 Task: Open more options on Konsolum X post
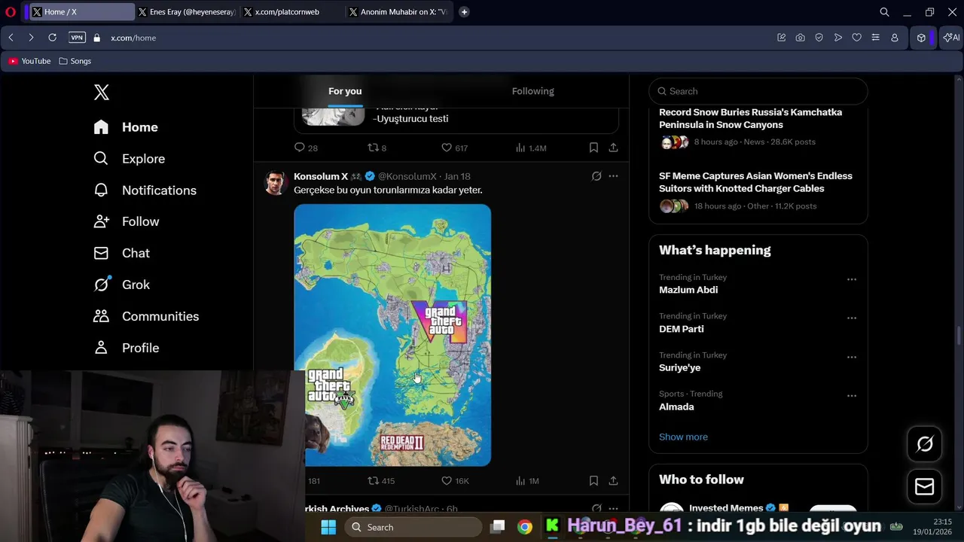coord(613,176)
